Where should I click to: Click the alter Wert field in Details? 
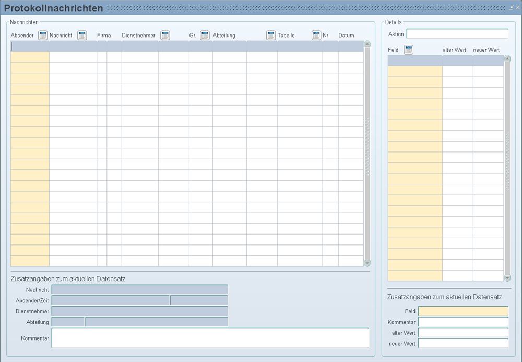pyautogui.click(x=463, y=332)
